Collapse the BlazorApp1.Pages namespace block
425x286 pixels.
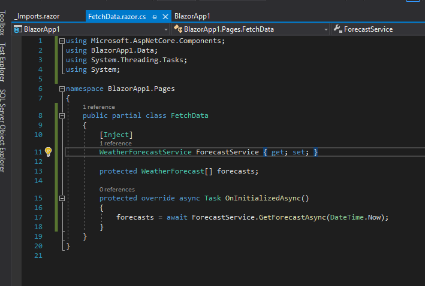pyautogui.click(x=62, y=89)
